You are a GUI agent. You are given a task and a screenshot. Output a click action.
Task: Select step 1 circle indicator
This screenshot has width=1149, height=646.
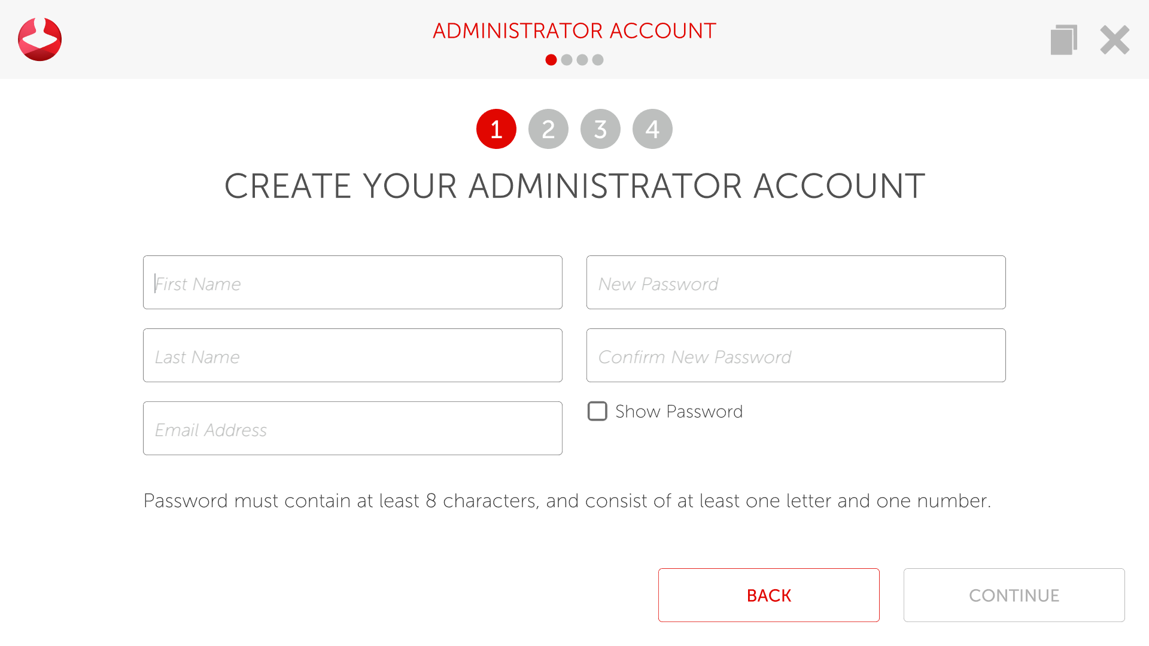pos(496,129)
